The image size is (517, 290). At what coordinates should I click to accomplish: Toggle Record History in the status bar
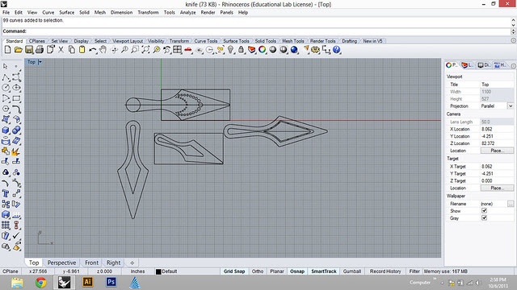coord(385,271)
